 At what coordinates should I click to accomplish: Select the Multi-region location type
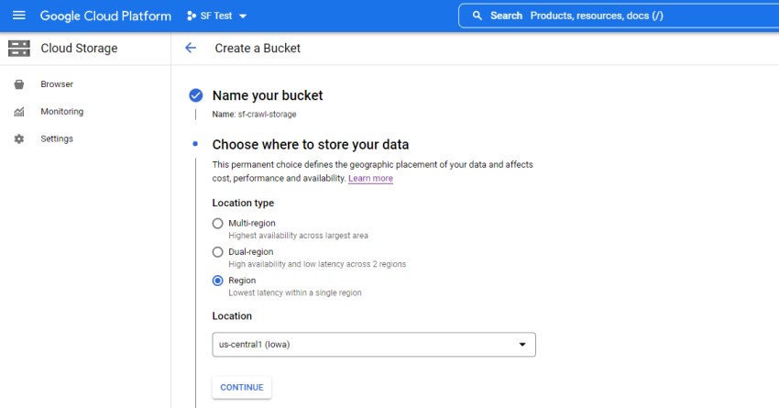point(217,223)
